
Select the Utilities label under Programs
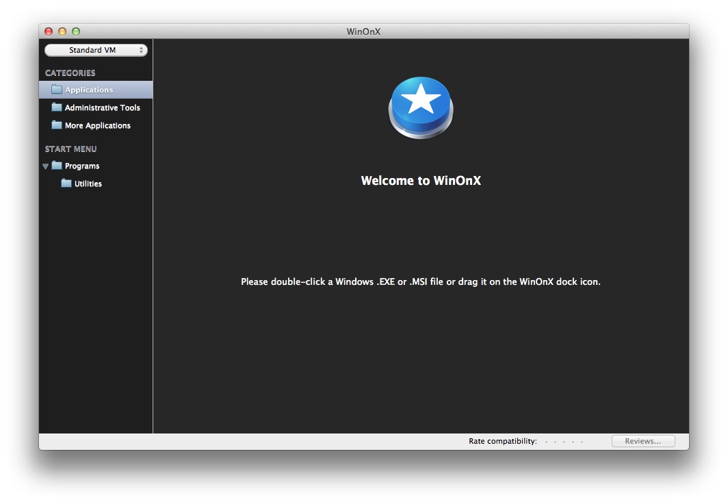pos(88,184)
